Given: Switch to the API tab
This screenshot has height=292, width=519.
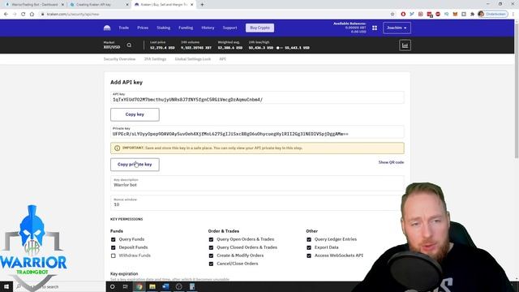Looking at the screenshot, I should (222, 59).
